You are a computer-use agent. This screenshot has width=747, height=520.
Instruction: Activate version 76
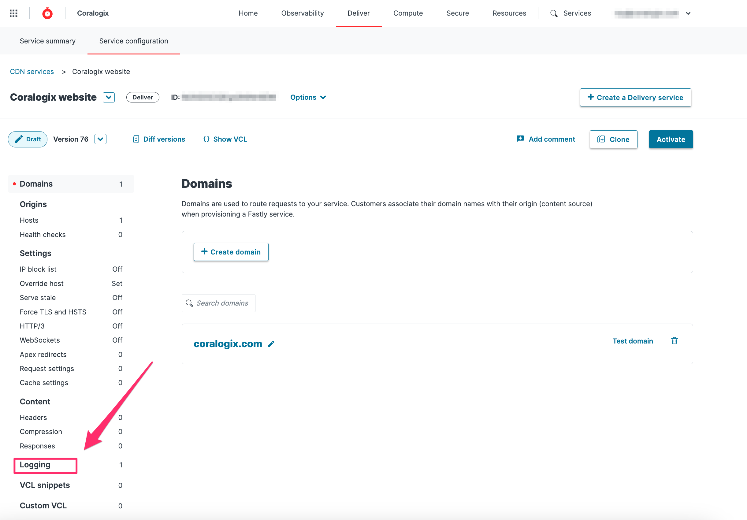pos(671,139)
